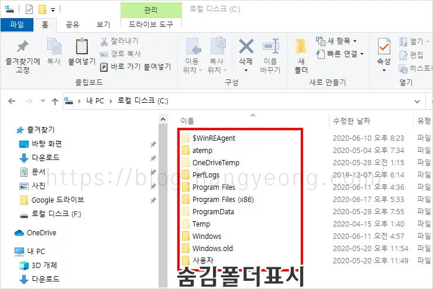Switch to the Share (공유) tab
Viewport: 433px width, 289px height.
[x=73, y=25]
